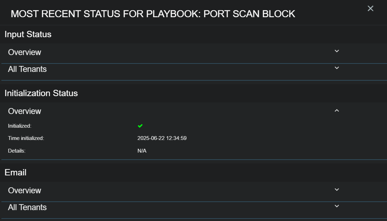Viewport: 387px width, 221px height.
Task: Click Overview label under Initialization Status
Action: coord(25,111)
